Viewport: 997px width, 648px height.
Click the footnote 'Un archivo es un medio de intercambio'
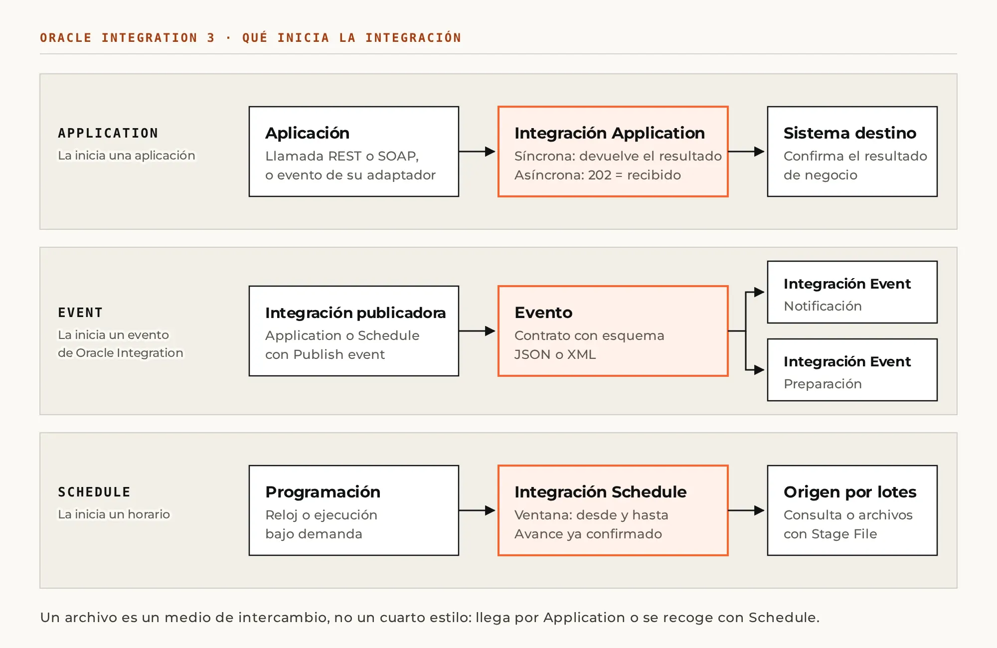[184, 618]
